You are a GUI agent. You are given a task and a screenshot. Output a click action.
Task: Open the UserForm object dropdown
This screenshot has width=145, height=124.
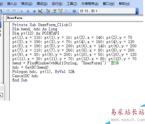[x=75, y=18]
